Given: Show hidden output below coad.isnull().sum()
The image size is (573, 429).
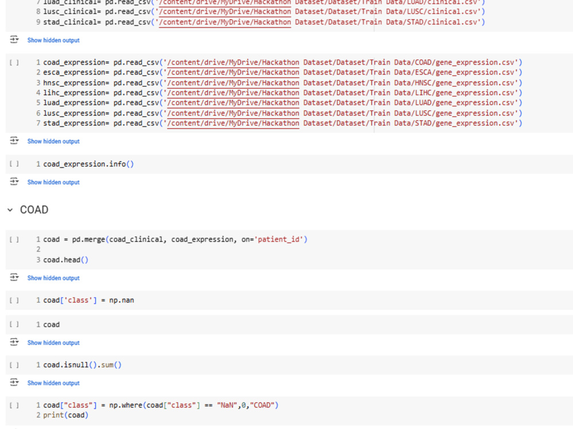Looking at the screenshot, I should tap(53, 383).
